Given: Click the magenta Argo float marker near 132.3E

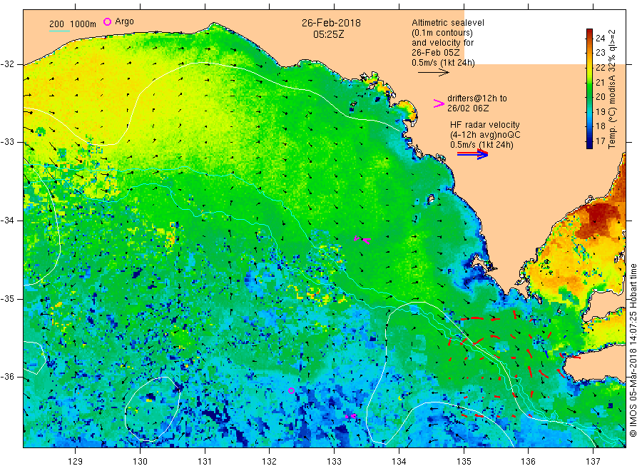Looking at the screenshot, I should tap(291, 391).
